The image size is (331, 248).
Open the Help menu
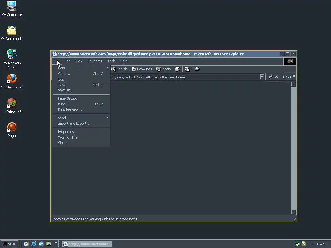[x=124, y=61]
